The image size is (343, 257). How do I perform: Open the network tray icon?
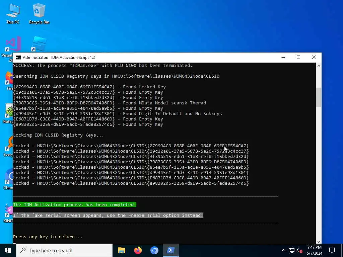point(292,250)
